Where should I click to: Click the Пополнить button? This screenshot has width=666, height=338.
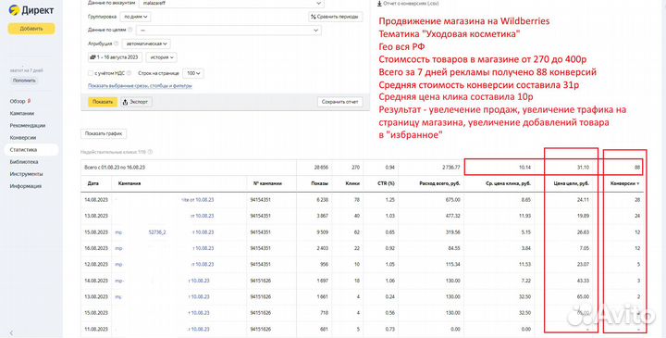(24, 81)
